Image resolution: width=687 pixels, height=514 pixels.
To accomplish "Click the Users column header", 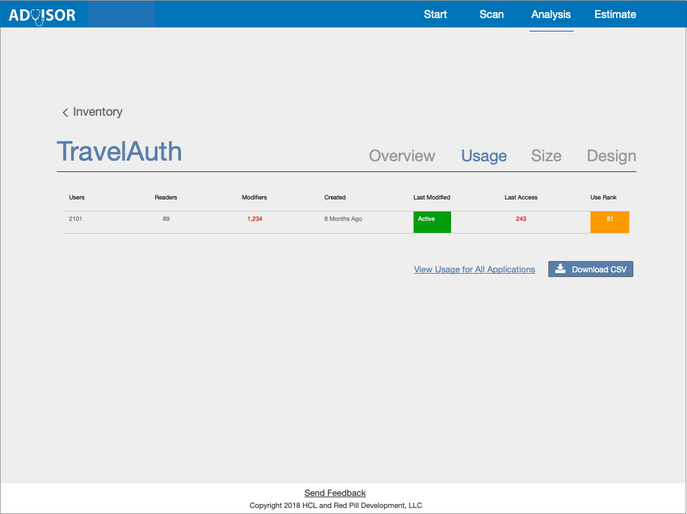I will pos(76,197).
